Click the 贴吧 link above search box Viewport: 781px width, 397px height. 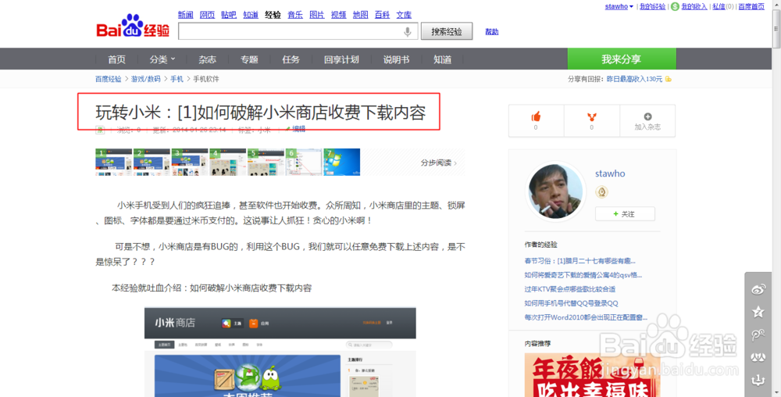click(x=229, y=15)
